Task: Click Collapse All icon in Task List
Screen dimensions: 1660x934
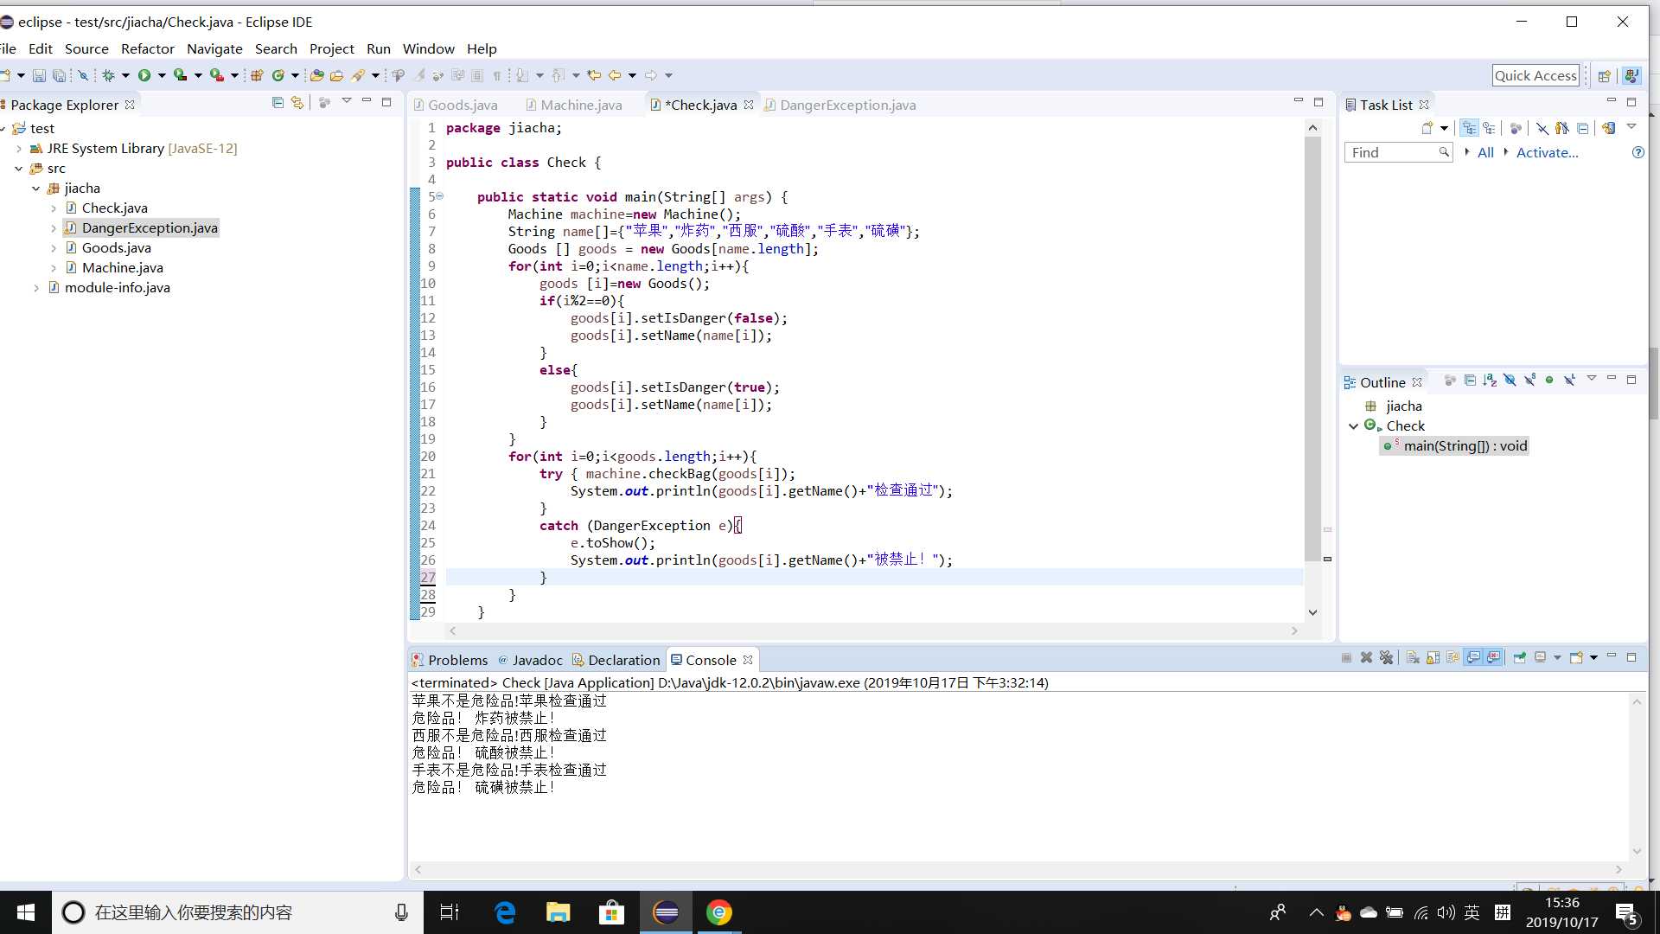Action: coord(1583,128)
